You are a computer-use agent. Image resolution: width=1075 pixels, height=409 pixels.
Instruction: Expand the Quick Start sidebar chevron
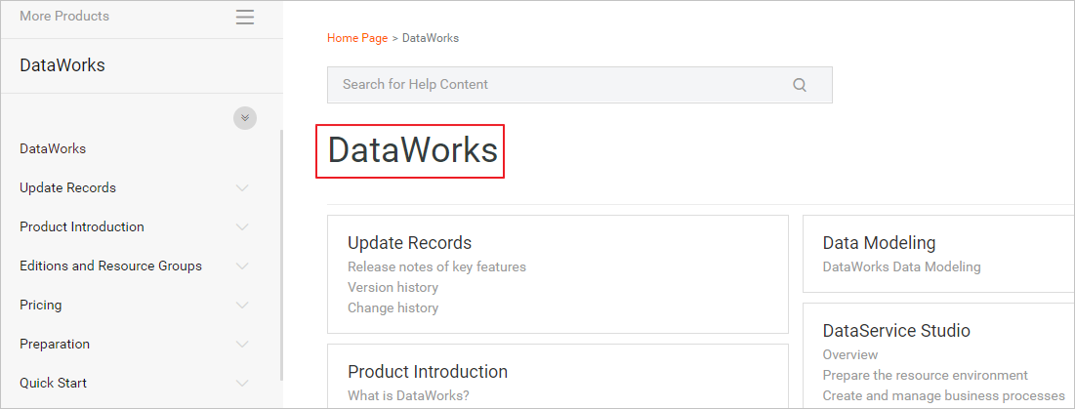coord(242,383)
